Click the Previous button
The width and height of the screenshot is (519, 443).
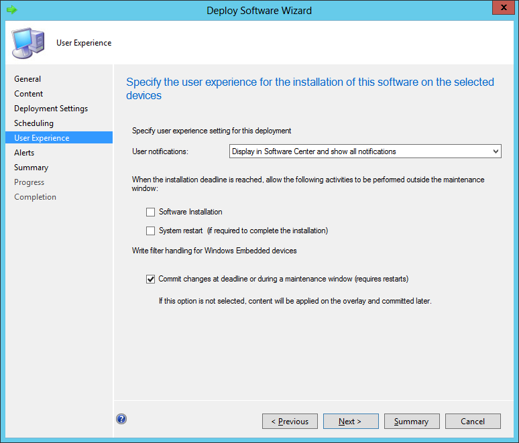click(290, 421)
